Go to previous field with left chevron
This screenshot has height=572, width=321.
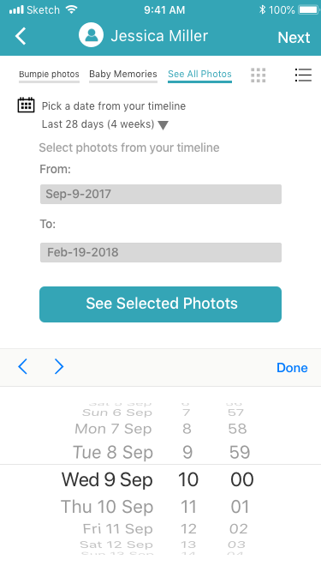pos(22,367)
